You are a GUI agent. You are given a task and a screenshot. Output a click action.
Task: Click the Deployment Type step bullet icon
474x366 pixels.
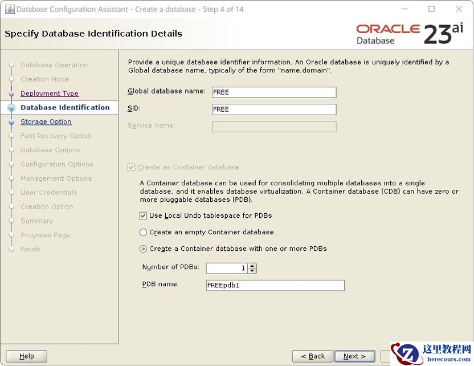11,93
